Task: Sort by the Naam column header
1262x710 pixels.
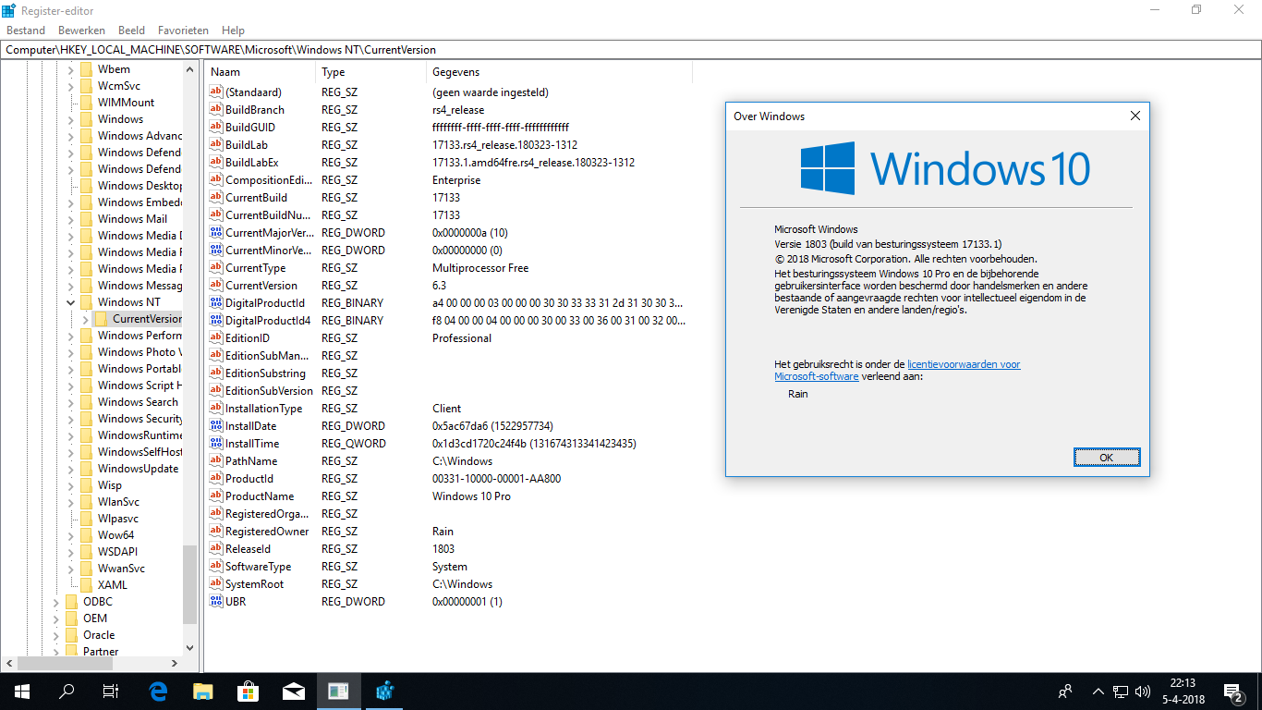Action: pos(261,72)
